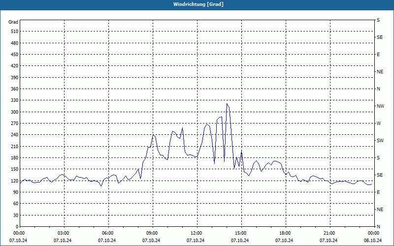Viewport: 394px width, 246px height.
Task: Click the "Windrichtung [Grad]" chart title
Action: 198,4
